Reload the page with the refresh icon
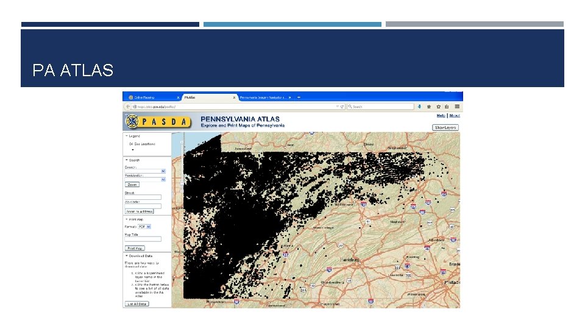 [342, 107]
